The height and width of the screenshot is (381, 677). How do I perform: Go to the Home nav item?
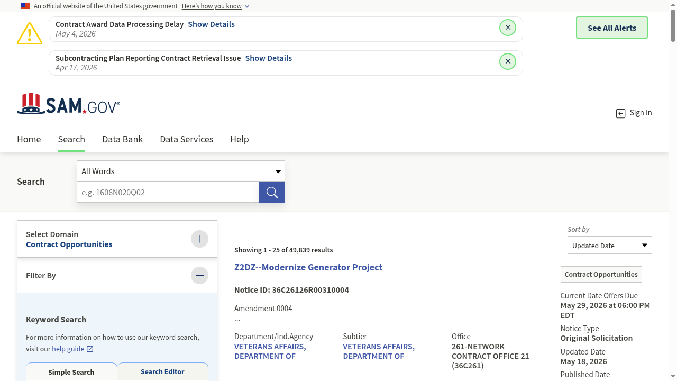[x=29, y=139]
